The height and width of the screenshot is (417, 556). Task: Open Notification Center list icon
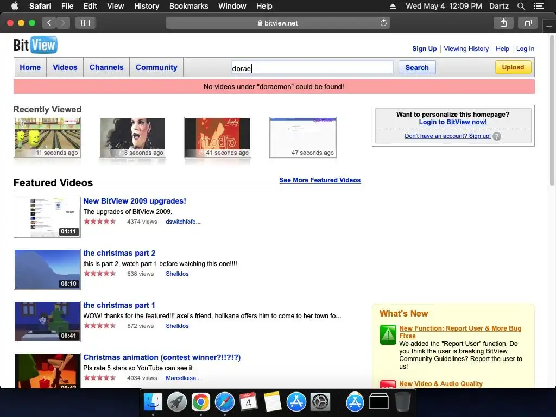coord(539,6)
